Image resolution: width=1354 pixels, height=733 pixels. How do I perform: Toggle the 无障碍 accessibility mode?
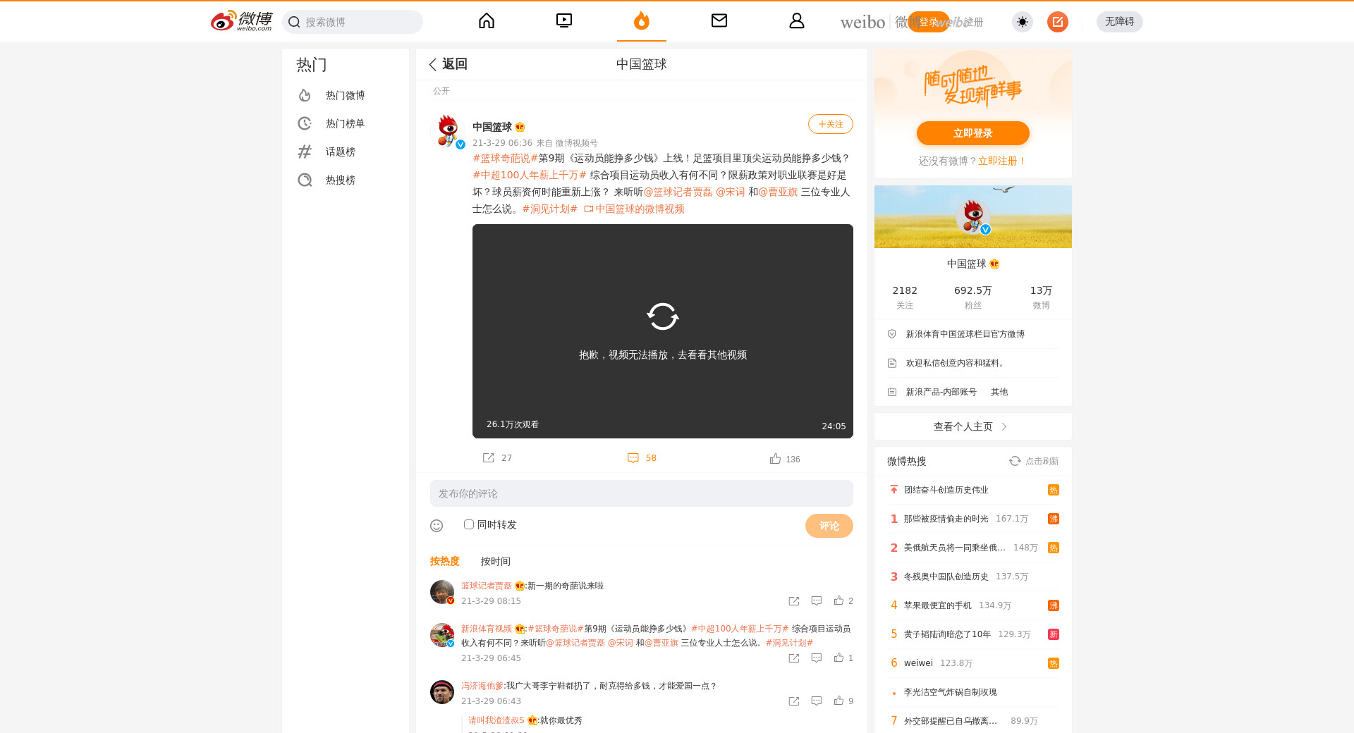[1119, 22]
